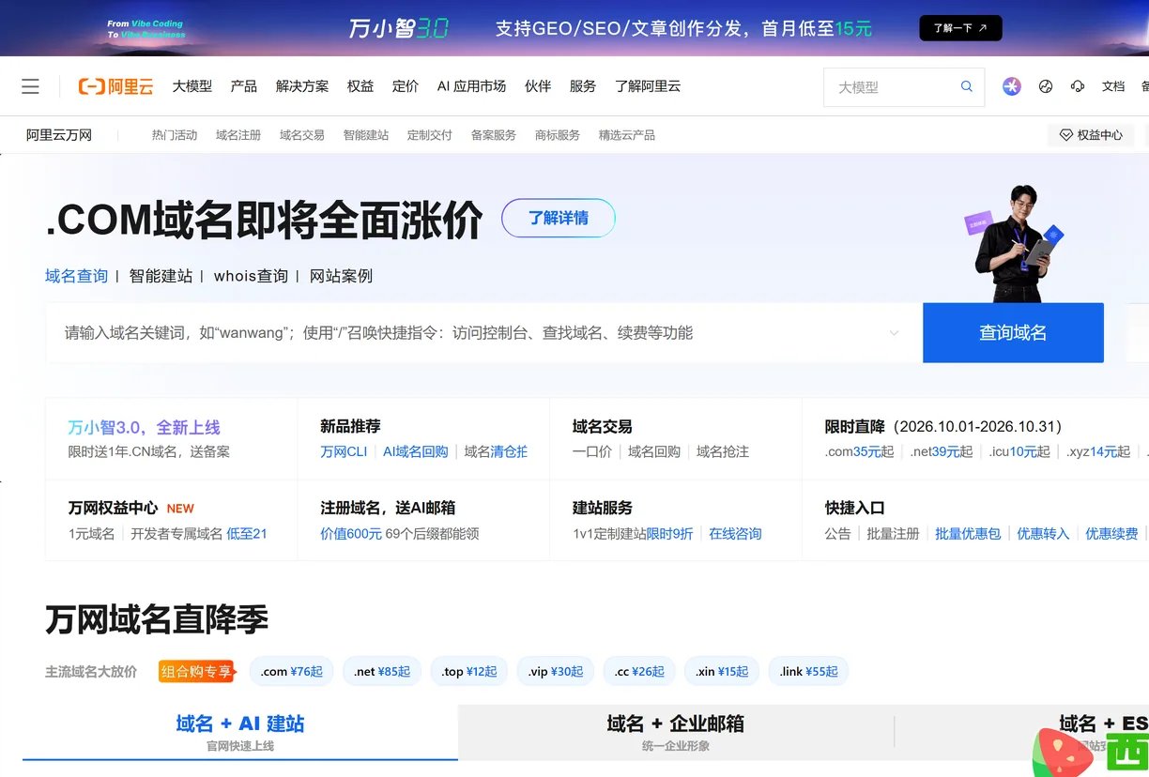1149x777 pixels.
Task: Open the hamburger navigation menu
Action: [x=30, y=86]
